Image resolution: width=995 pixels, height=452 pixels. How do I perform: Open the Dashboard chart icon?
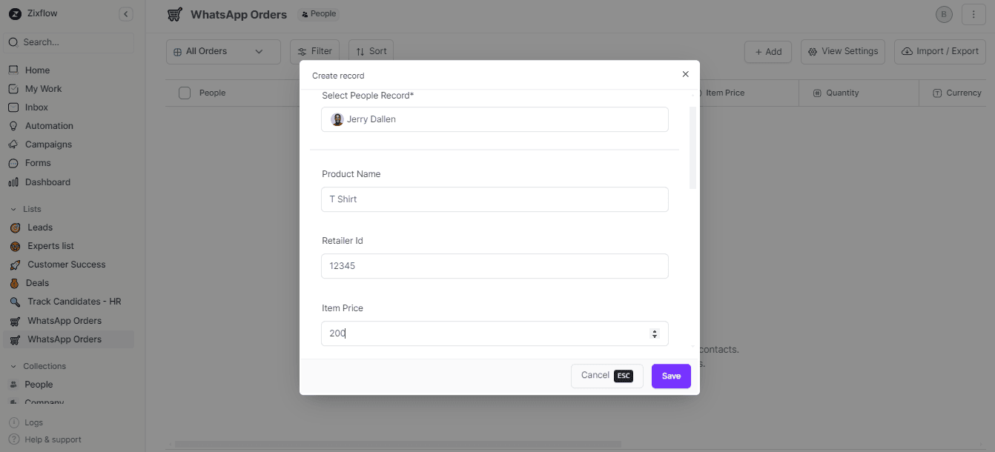point(13,182)
